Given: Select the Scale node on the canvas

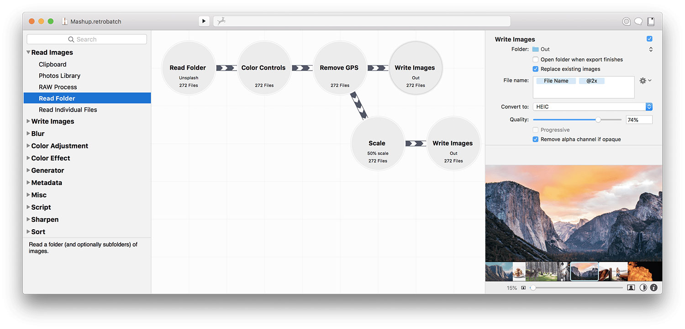Looking at the screenshot, I should tap(377, 144).
